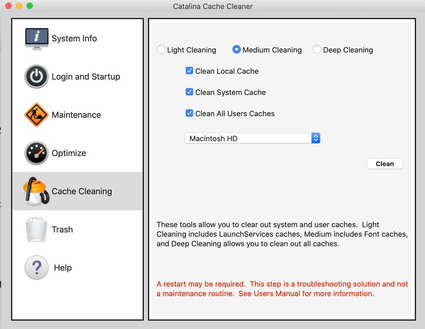Open the Help section label
Viewport: 425px width, 329px height.
(63, 268)
